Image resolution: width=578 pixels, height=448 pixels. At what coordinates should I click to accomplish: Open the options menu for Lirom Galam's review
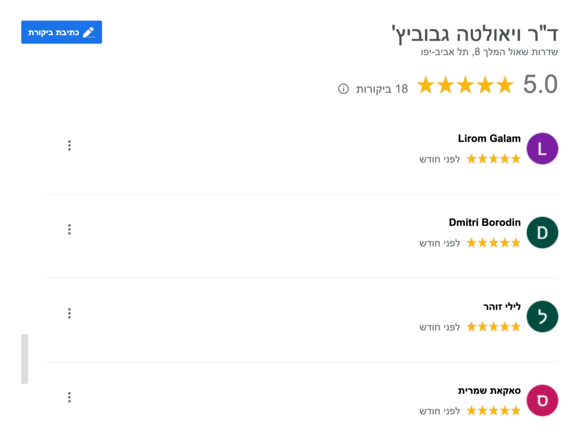pos(69,145)
